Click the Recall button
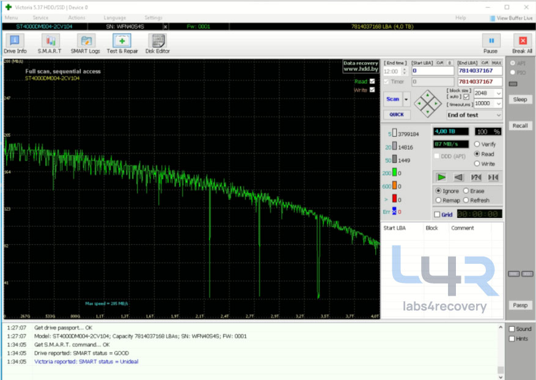The height and width of the screenshot is (380, 536). click(520, 126)
